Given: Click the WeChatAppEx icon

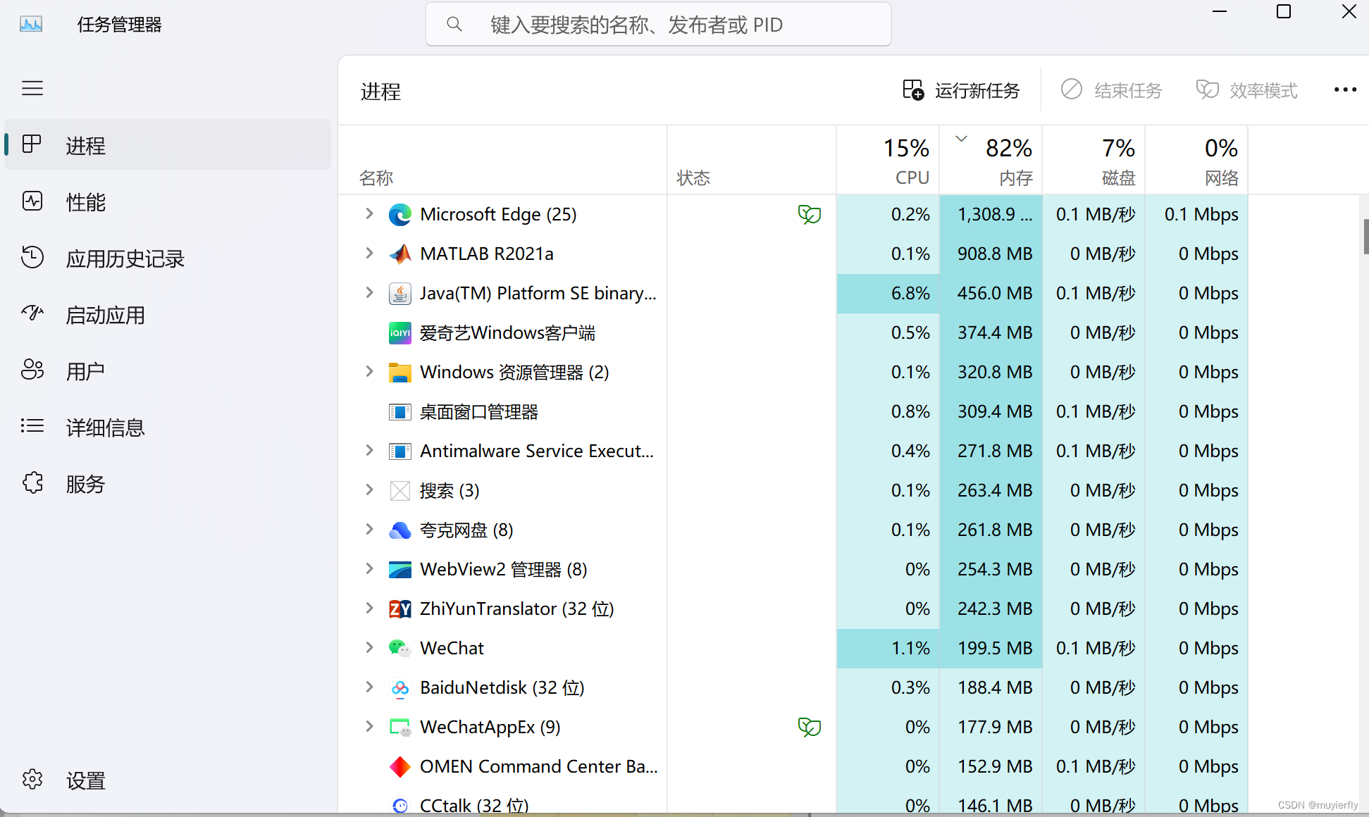Looking at the screenshot, I should (400, 727).
